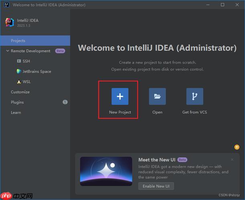
Task: Click the orange update notification icon
Action: point(237,147)
